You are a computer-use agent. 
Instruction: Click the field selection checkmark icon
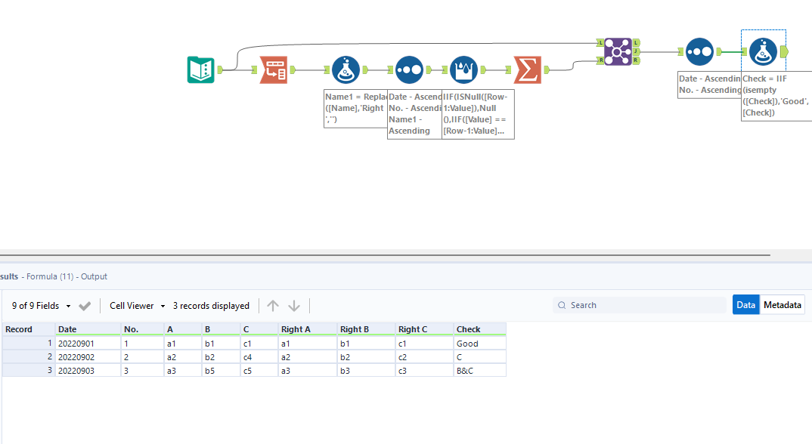tap(84, 306)
